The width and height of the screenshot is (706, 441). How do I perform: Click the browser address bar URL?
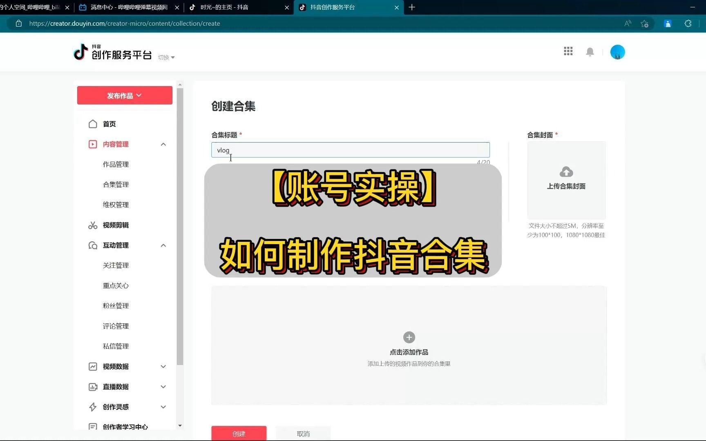coord(125,23)
